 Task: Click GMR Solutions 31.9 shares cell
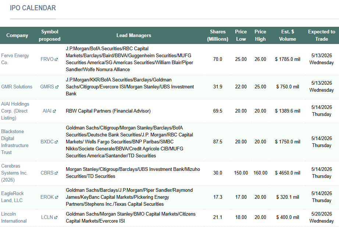click(218, 87)
